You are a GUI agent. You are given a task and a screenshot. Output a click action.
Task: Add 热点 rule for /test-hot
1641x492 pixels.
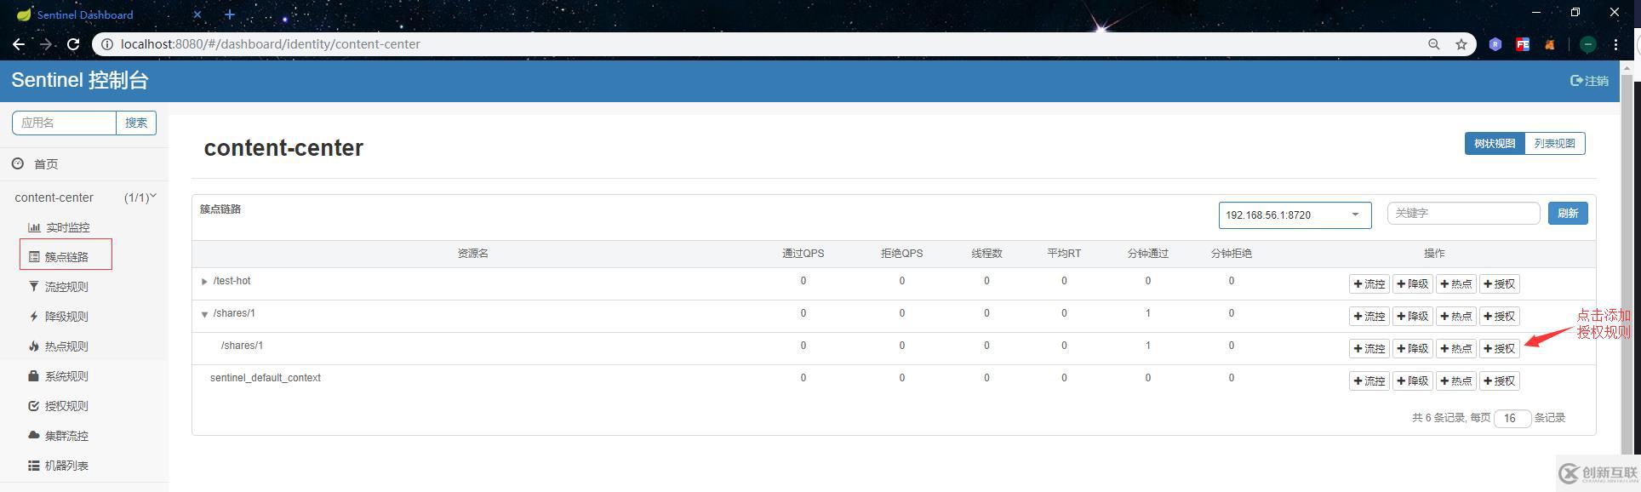tap(1456, 284)
